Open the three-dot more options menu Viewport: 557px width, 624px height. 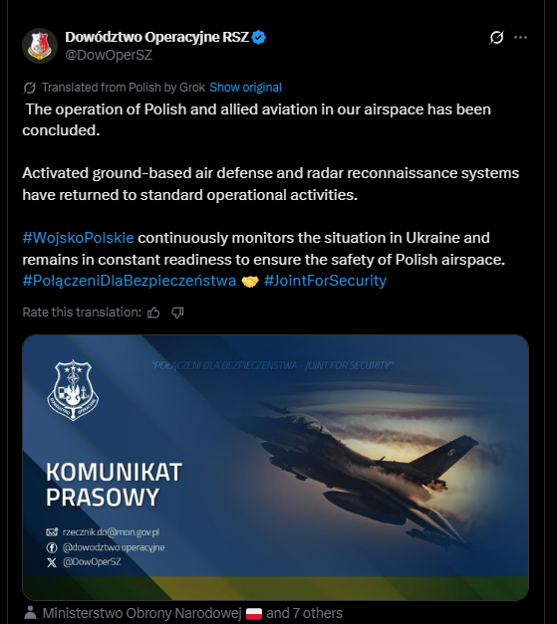coord(520,38)
